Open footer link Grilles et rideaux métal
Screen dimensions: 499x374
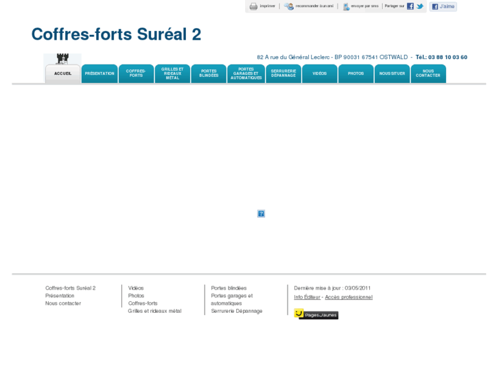coord(154,311)
